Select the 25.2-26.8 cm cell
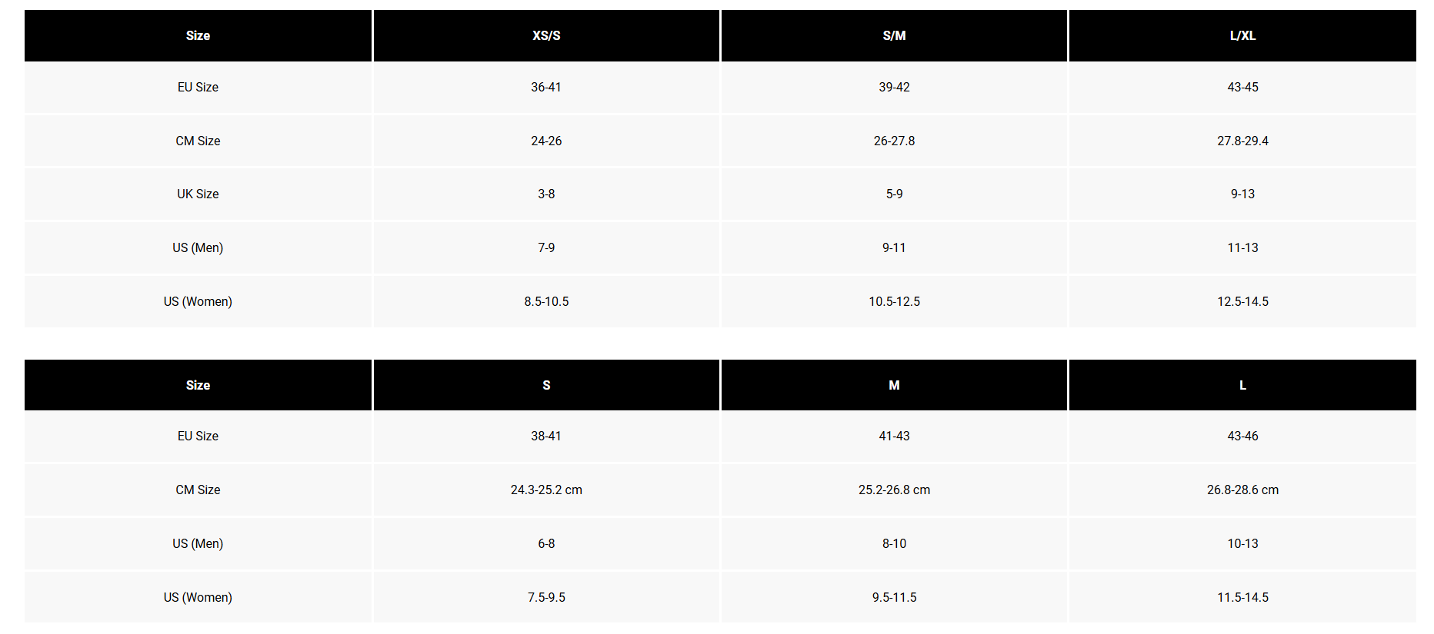 tap(894, 490)
